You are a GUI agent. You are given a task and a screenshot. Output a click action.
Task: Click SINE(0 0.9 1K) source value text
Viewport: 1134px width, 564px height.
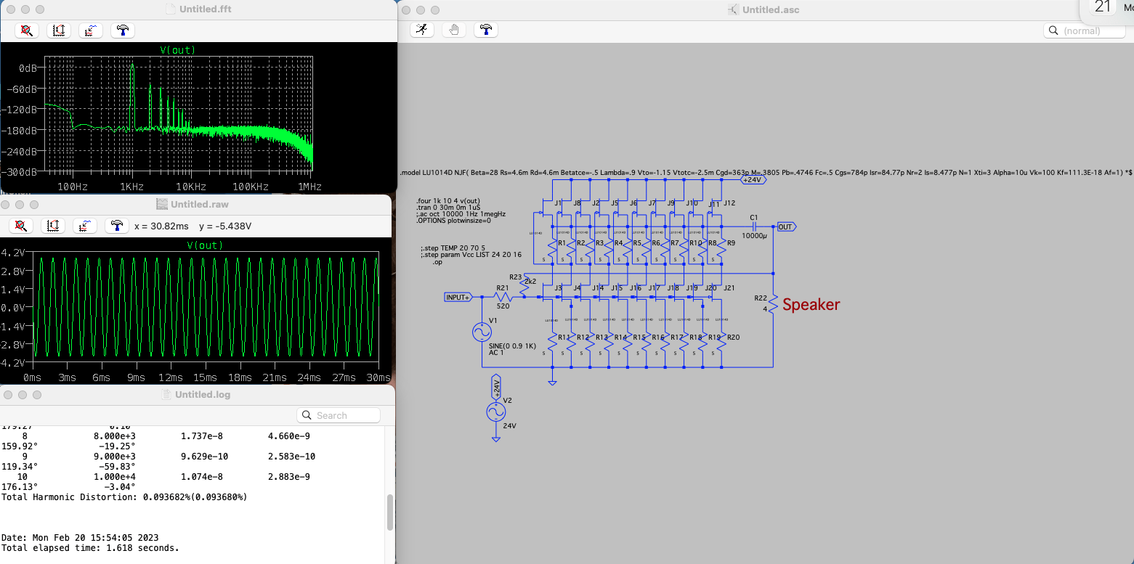512,346
